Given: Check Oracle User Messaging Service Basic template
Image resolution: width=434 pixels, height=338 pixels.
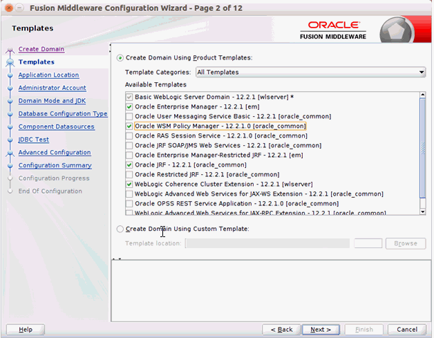Looking at the screenshot, I should [129, 117].
